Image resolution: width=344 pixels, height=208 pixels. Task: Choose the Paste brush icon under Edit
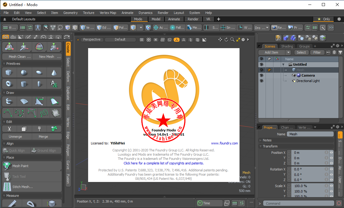pyautogui.click(x=39, y=129)
